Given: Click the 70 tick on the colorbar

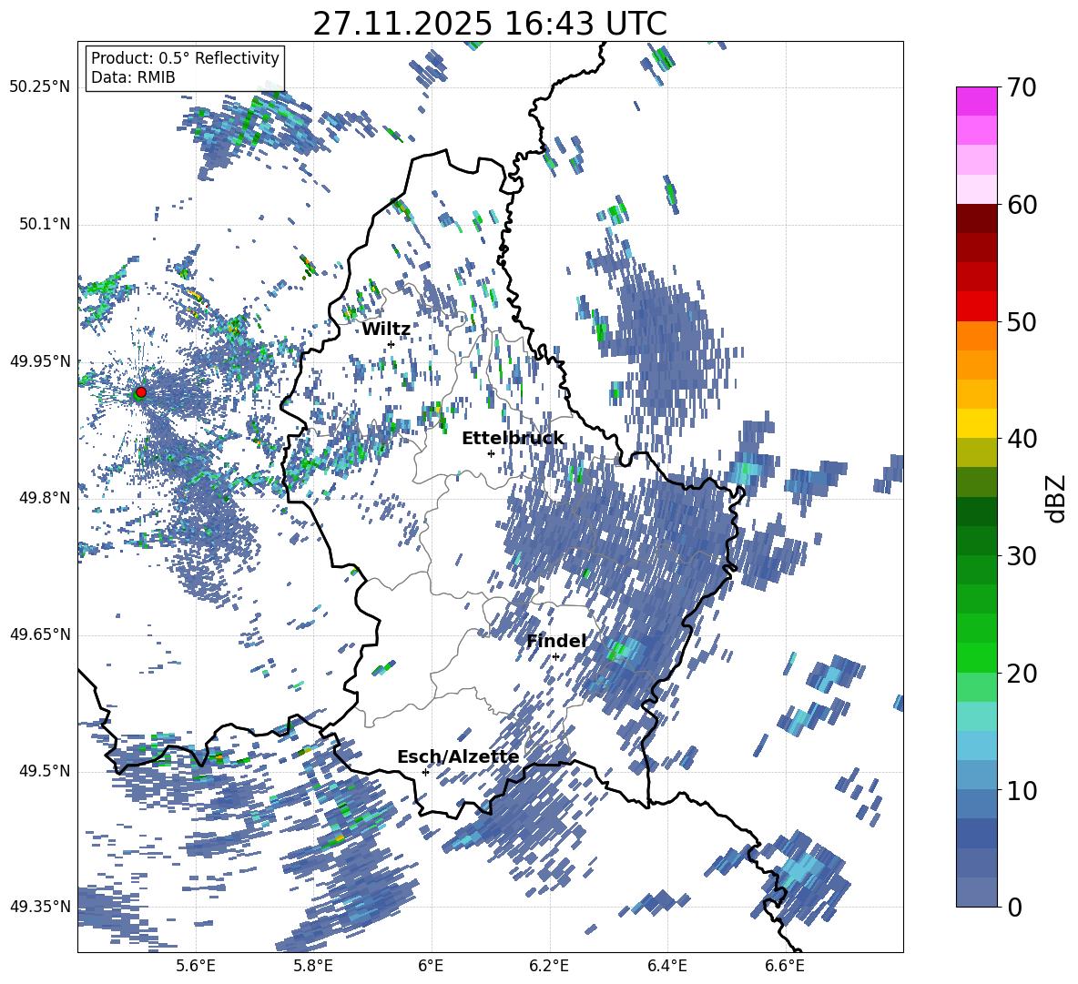Looking at the screenshot, I should point(1021,87).
